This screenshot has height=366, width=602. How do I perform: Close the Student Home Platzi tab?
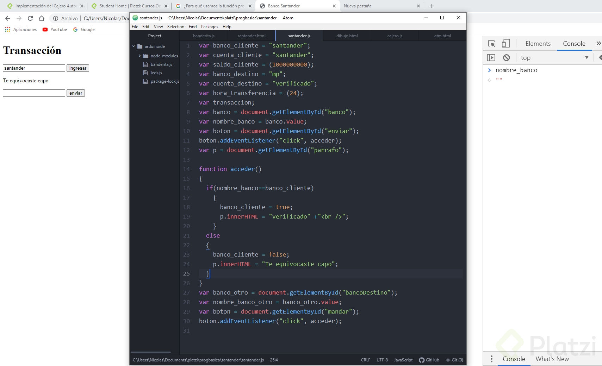[166, 6]
